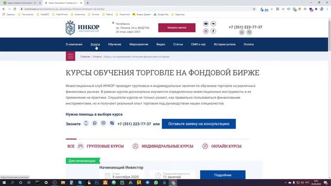Click Оставьте заявку на консультацию button
Image resolution: width=331 pixels, height=186 pixels.
[x=199, y=124]
